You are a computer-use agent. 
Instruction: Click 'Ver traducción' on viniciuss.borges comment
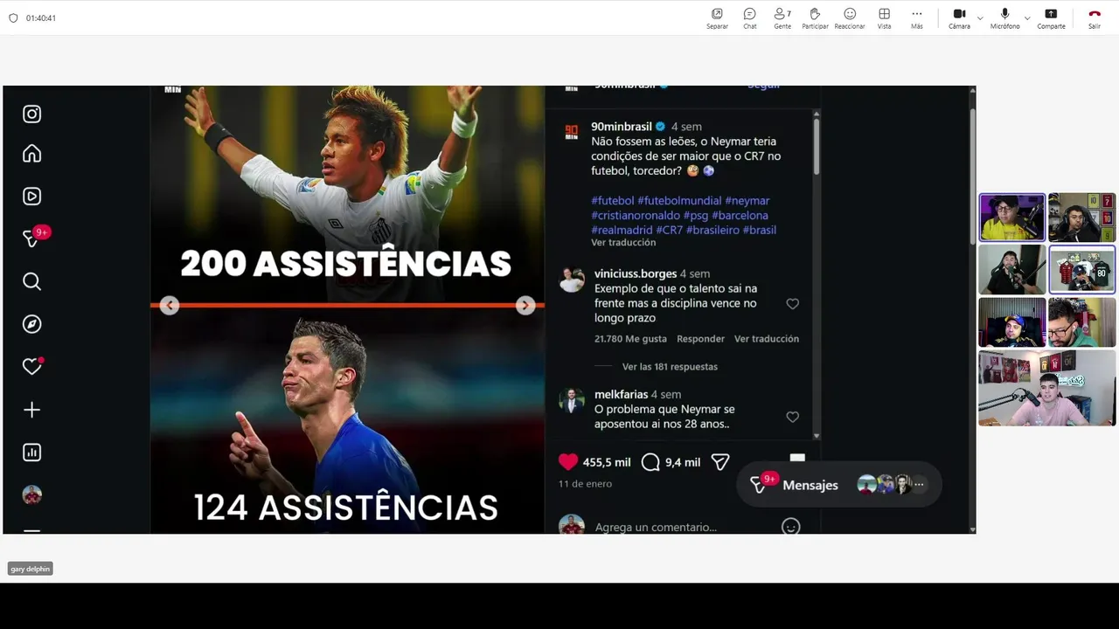pyautogui.click(x=767, y=339)
